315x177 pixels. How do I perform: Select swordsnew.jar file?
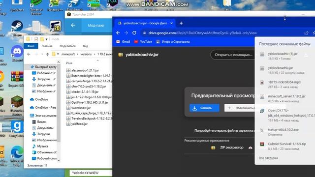coord(79,108)
